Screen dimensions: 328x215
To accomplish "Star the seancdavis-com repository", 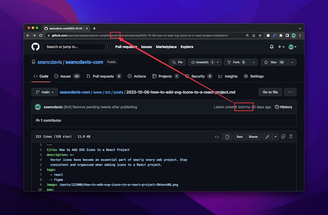I will coord(274,62).
